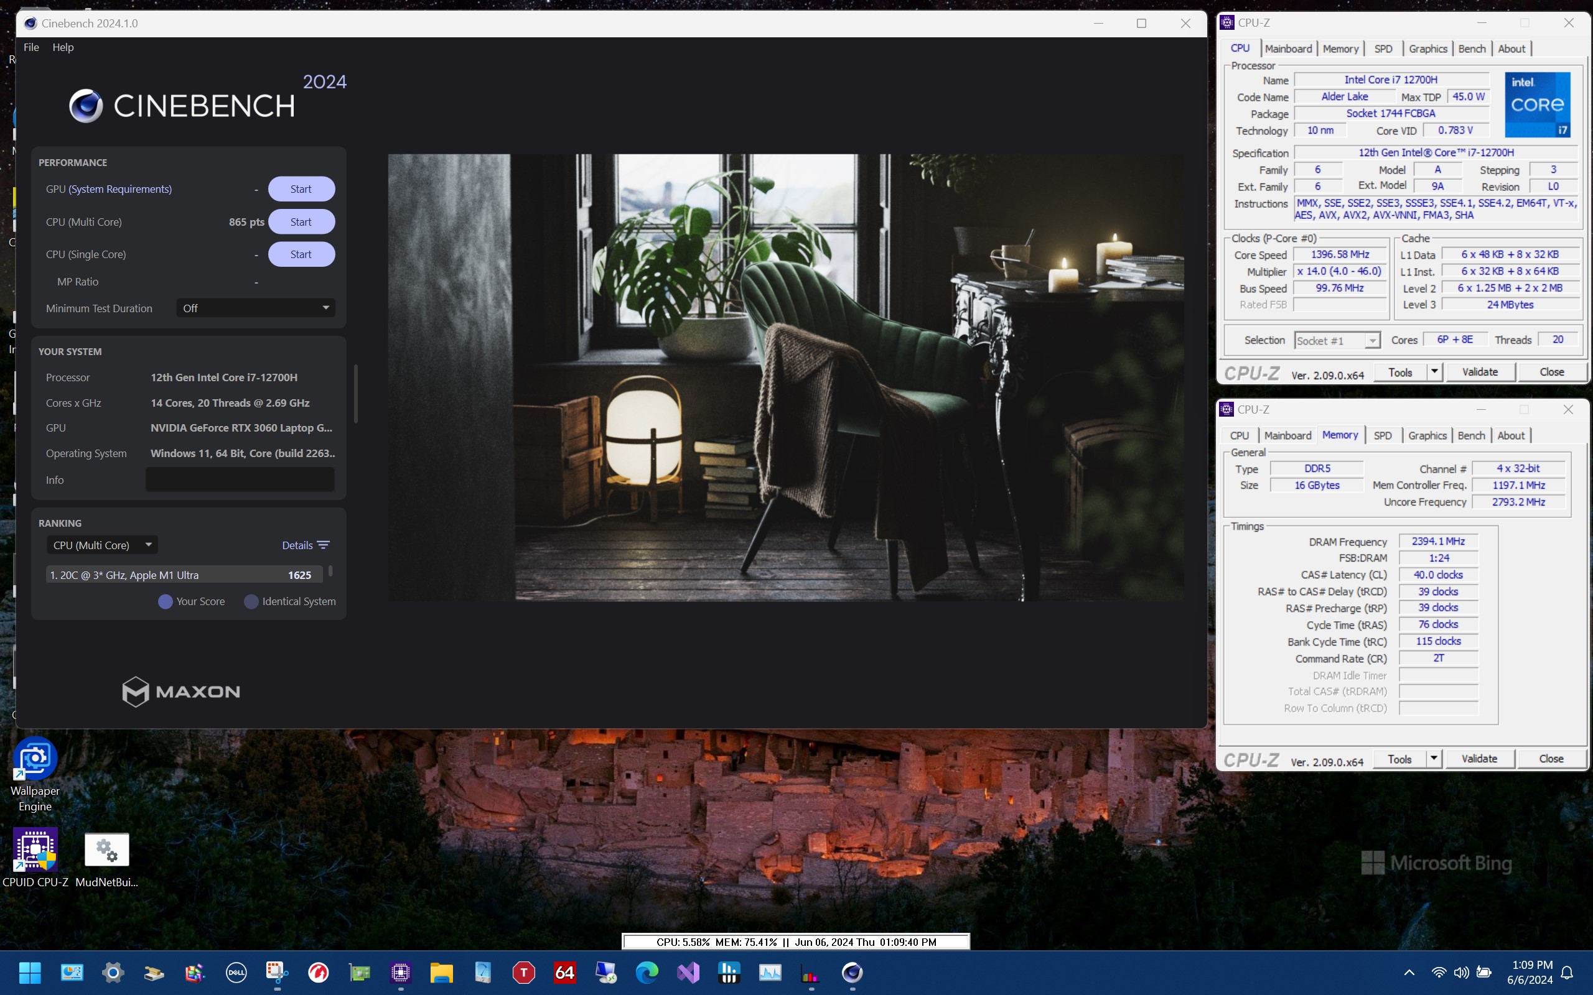Expand the Tools arrow in the lower CPU-Z window
The width and height of the screenshot is (1593, 995).
click(x=1434, y=759)
